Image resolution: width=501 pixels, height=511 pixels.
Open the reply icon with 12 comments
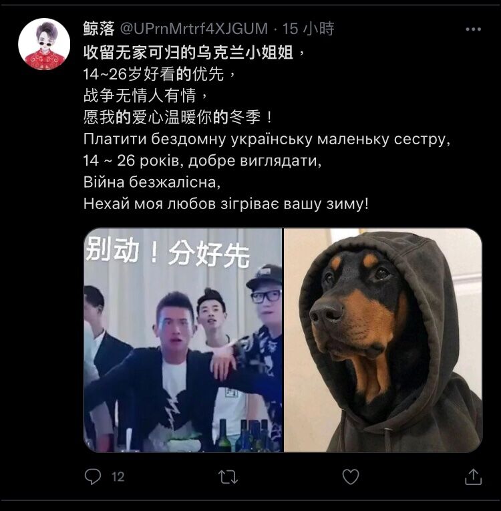point(93,477)
